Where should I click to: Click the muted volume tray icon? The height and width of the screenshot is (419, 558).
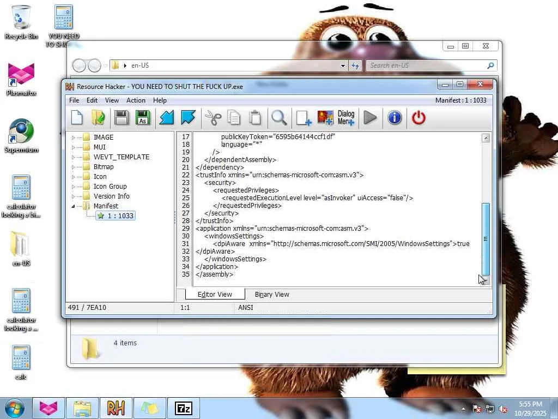click(x=503, y=409)
